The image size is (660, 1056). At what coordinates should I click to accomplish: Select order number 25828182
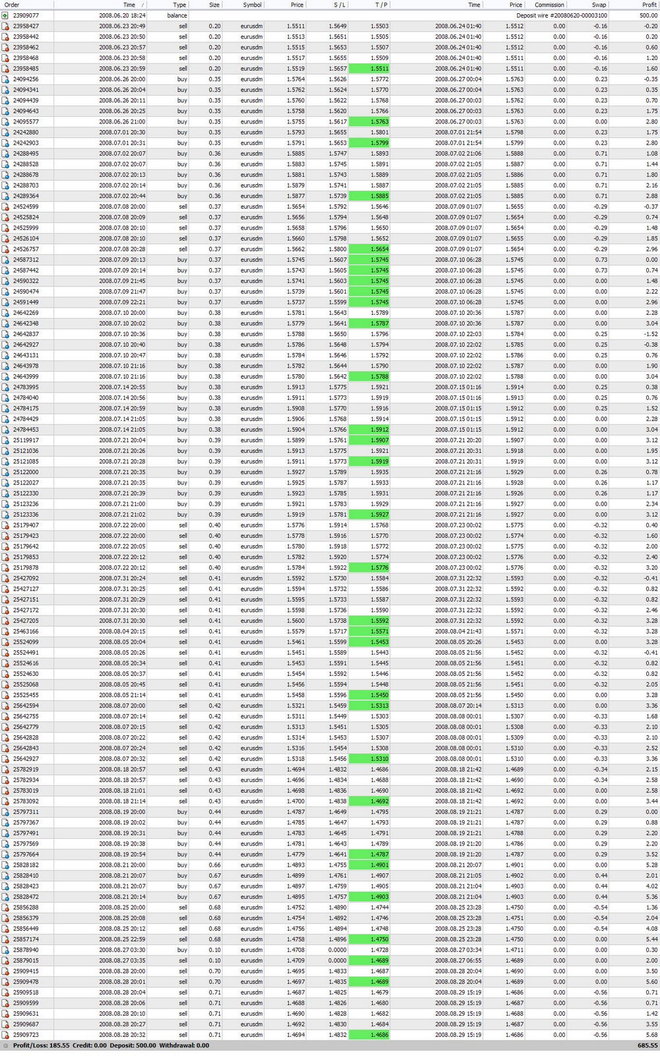[26, 865]
